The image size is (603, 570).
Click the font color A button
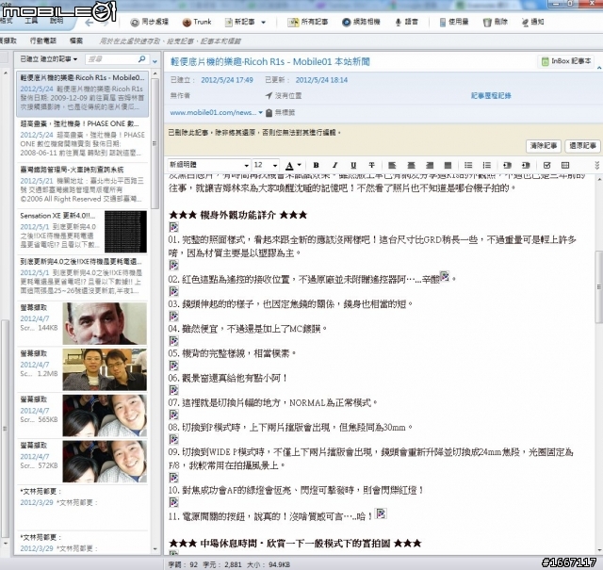click(x=289, y=166)
